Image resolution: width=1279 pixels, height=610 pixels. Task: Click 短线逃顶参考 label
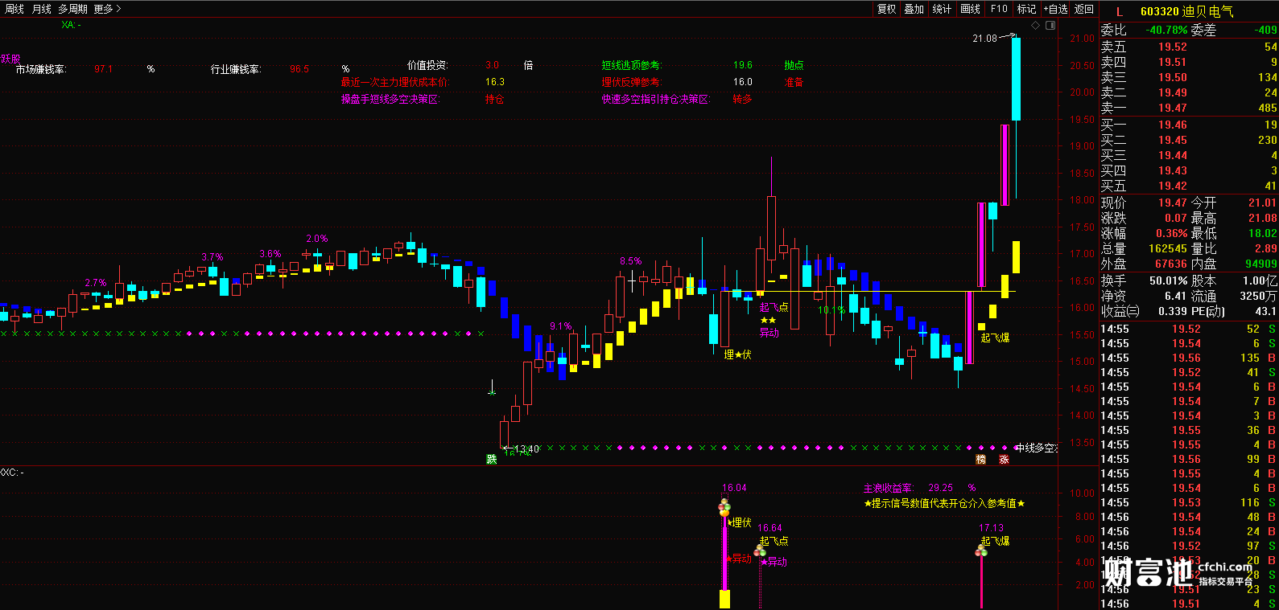pyautogui.click(x=632, y=65)
